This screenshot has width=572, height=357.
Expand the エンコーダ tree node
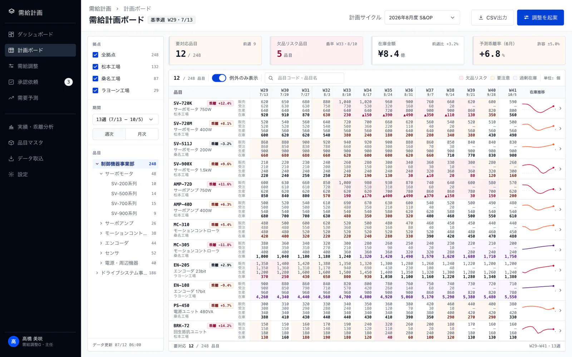(x=101, y=243)
